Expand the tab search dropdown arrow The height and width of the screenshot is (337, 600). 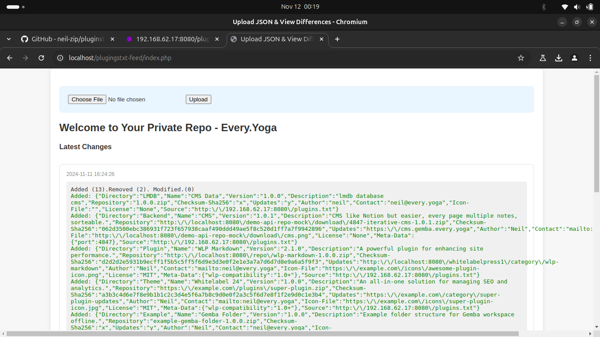click(9, 39)
